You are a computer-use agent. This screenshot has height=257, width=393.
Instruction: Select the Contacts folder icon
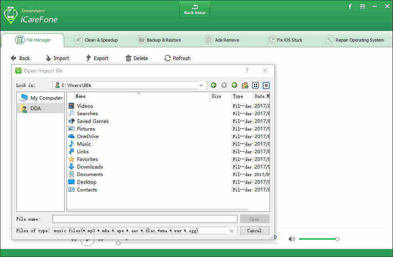click(71, 189)
